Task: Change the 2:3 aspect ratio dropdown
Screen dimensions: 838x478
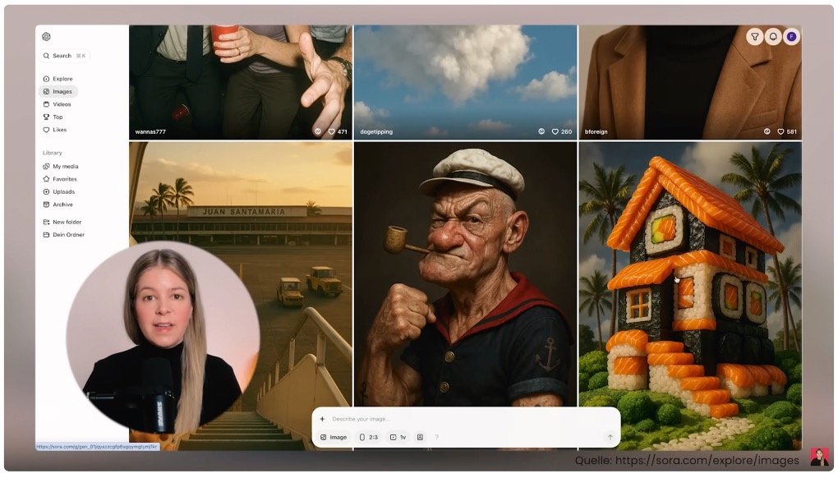Action: tap(369, 437)
